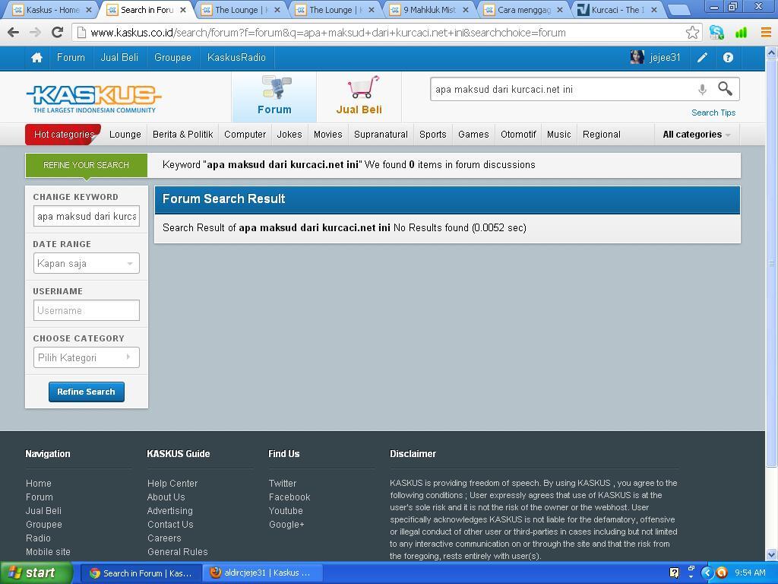The image size is (778, 584).
Task: Expand hidden tray icons arrow
Action: [707, 573]
